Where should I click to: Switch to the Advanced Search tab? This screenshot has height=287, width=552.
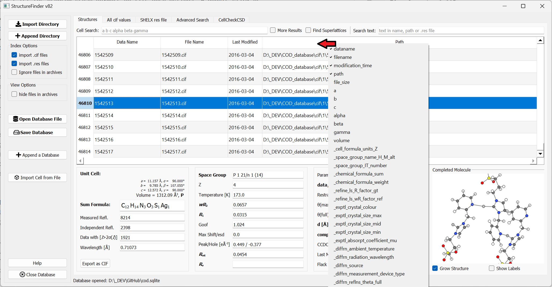tap(192, 20)
